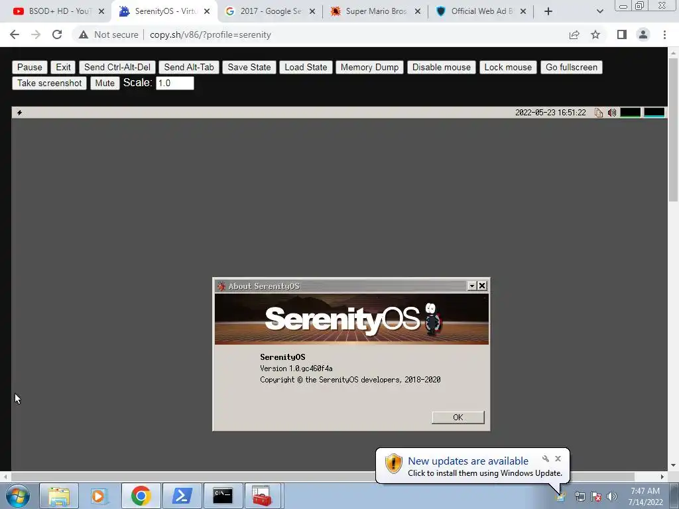Screen dimensions: 679x509
Task: Dismiss the New updates balloon notification
Action: 558,459
